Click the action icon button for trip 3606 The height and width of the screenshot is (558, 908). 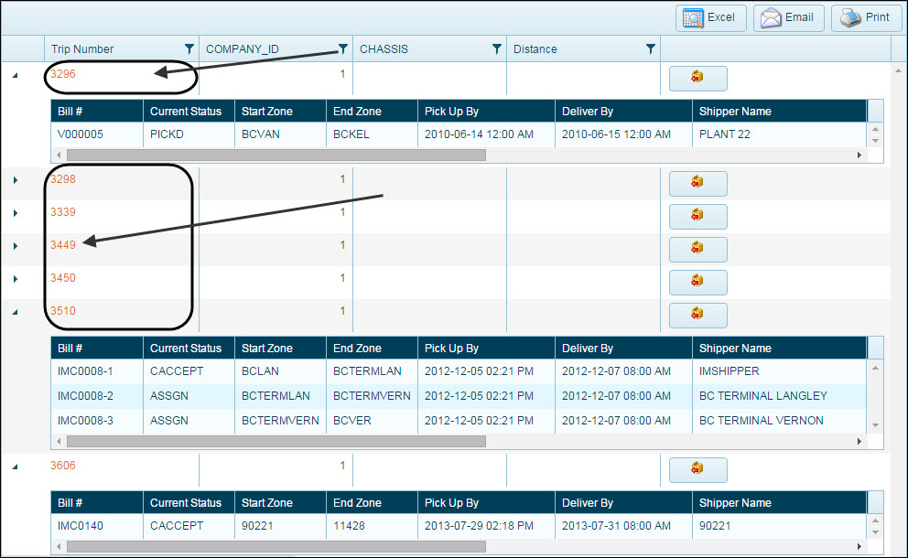(697, 470)
